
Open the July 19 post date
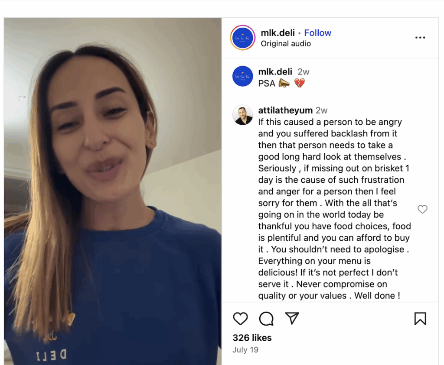245,350
